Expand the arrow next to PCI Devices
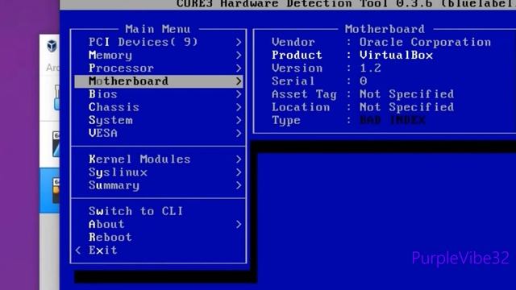Screen dimensions: 516x290 [x=239, y=42]
